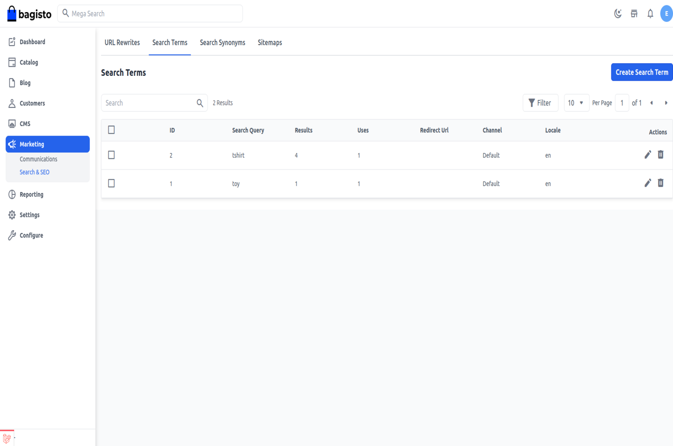The width and height of the screenshot is (673, 446).
Task: Expand the per page 10 dropdown
Action: pos(576,103)
